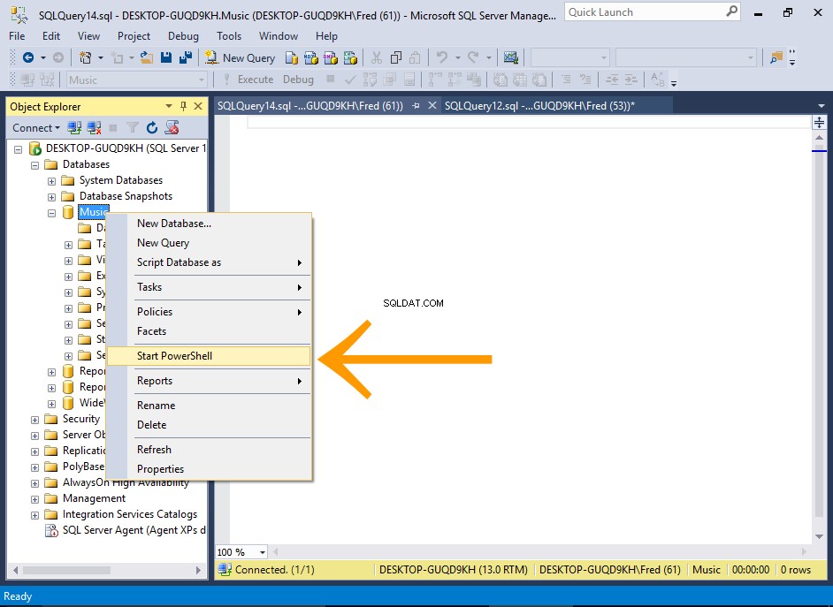Click the Connect Object Explorer plug icon
Screen dimensions: 833x607
74,127
